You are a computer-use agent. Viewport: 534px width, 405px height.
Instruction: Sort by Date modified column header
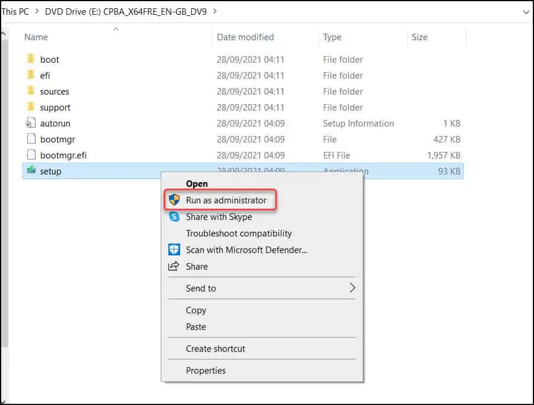coord(245,37)
